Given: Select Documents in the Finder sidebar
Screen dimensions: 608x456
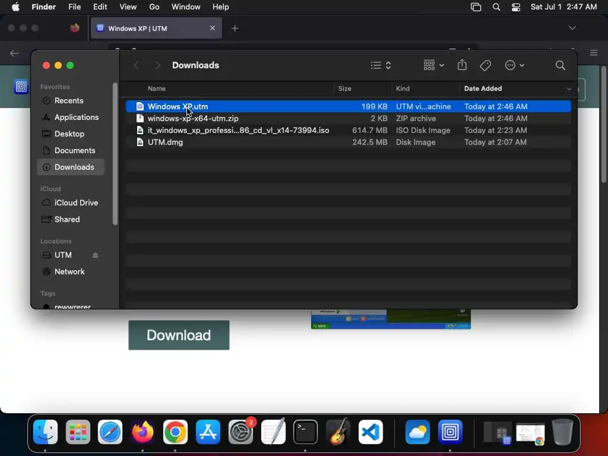Looking at the screenshot, I should [x=71, y=150].
